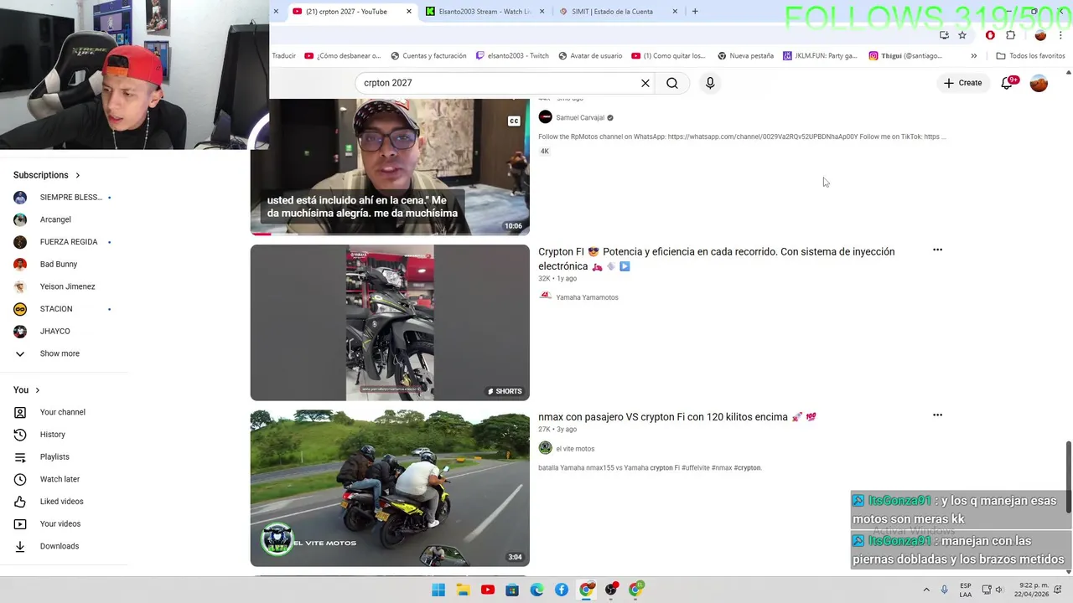Open the el vite motos channel link
1073x603 pixels.
[575, 449]
